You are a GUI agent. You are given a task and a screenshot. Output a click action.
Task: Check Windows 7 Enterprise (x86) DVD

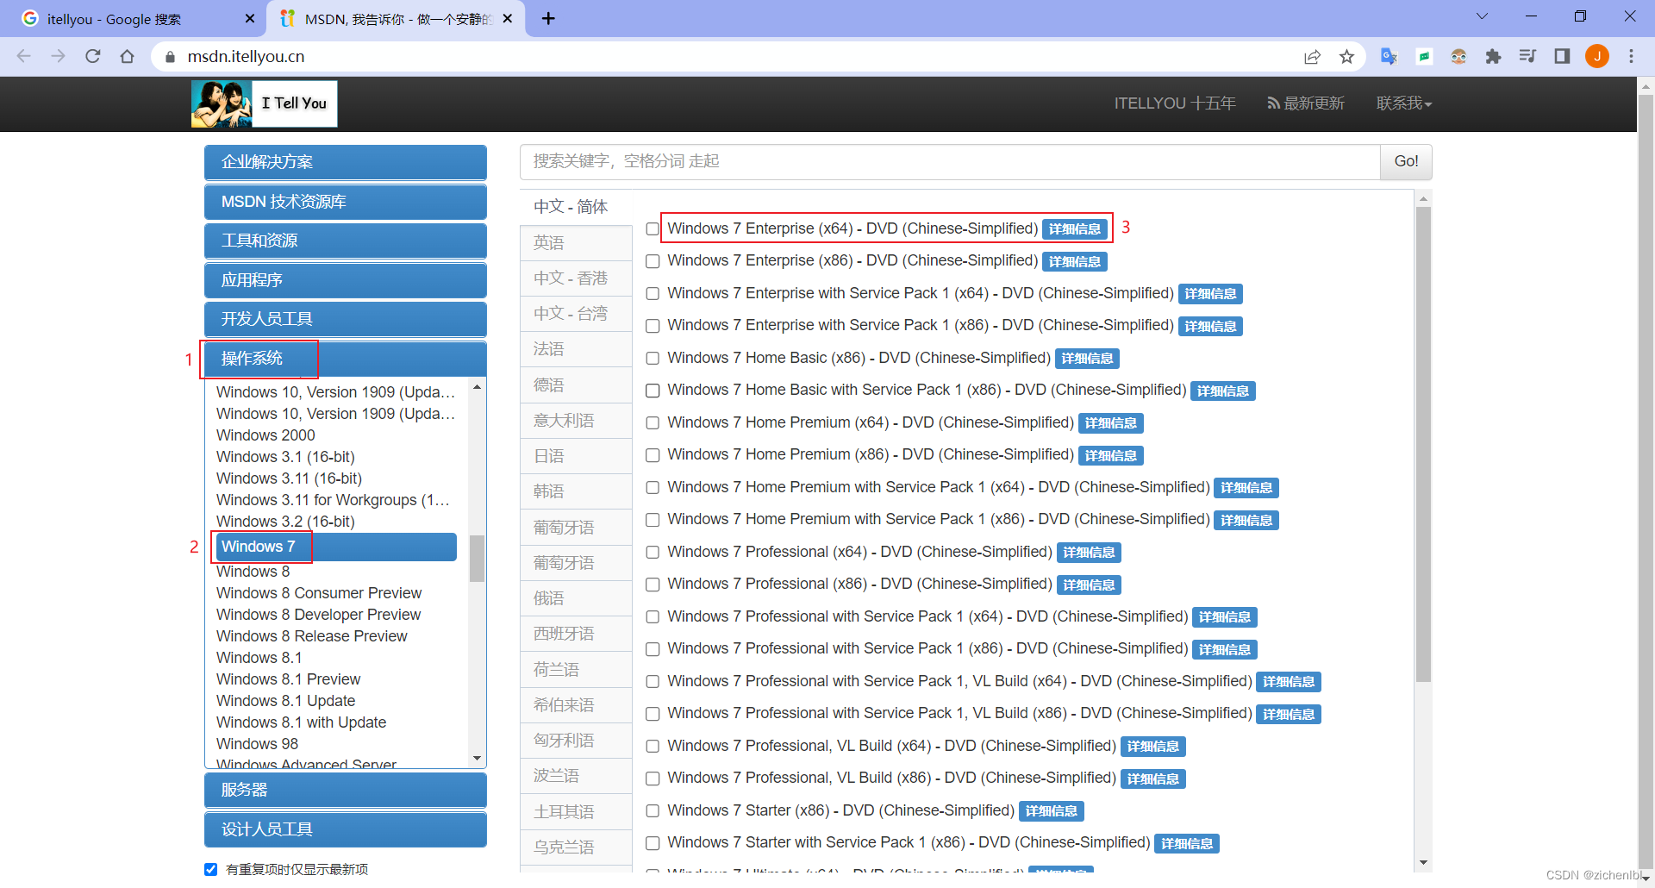tap(653, 261)
